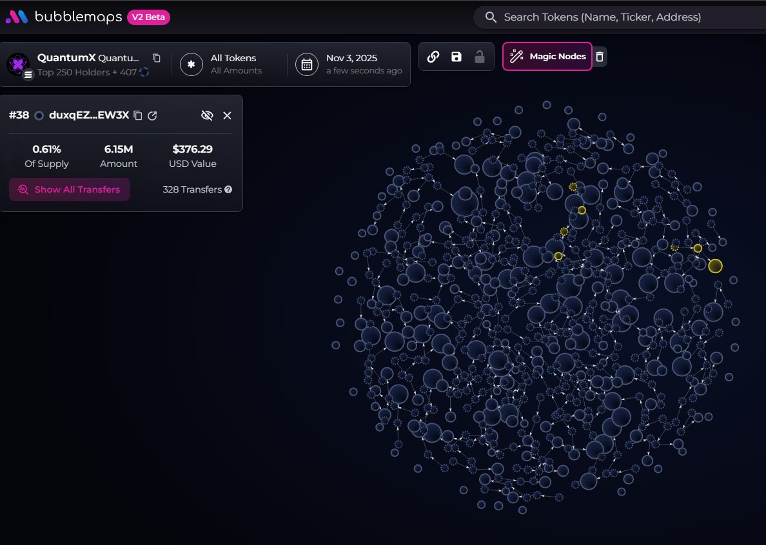Toggle Magic Nodes mode

coord(547,57)
